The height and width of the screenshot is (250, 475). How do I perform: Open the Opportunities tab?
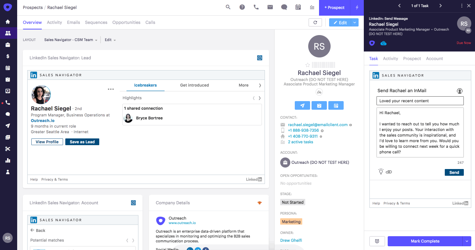pos(126,22)
